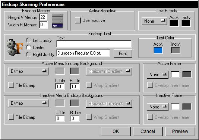Open the Inactive Menu Endcap Bitmap dropdown
199x140 pixels.
click(28, 103)
